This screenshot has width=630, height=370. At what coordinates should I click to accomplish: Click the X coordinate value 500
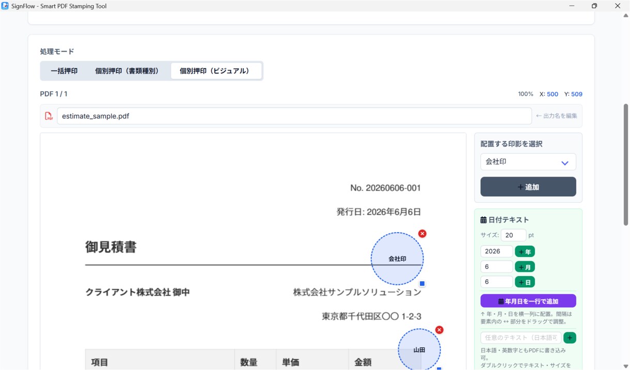[553, 94]
